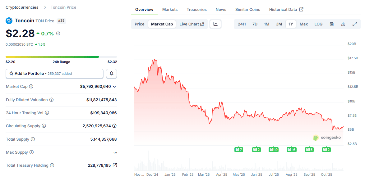Click the CoinGecko watermark on the chart
Image resolution: width=365 pixels, height=181 pixels.
(328, 138)
